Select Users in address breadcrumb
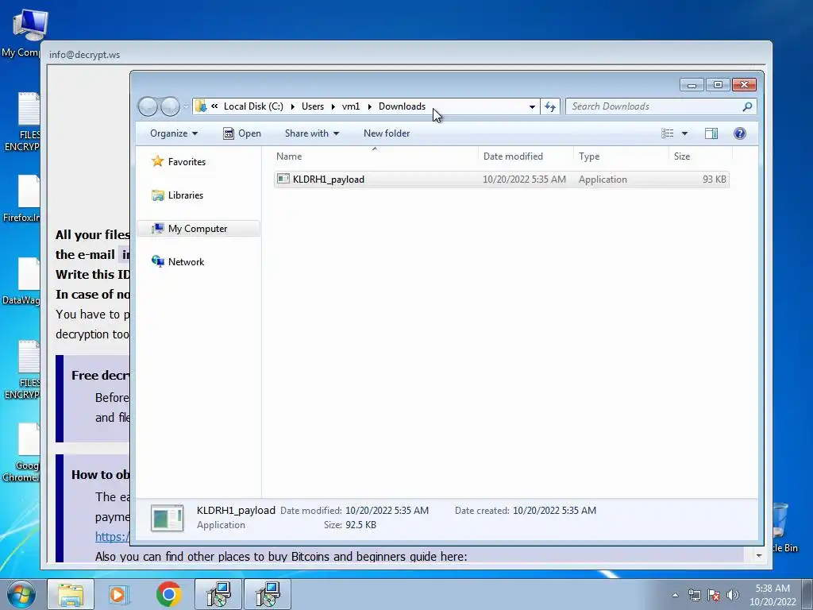Viewport: 813px width, 610px height. (x=313, y=106)
